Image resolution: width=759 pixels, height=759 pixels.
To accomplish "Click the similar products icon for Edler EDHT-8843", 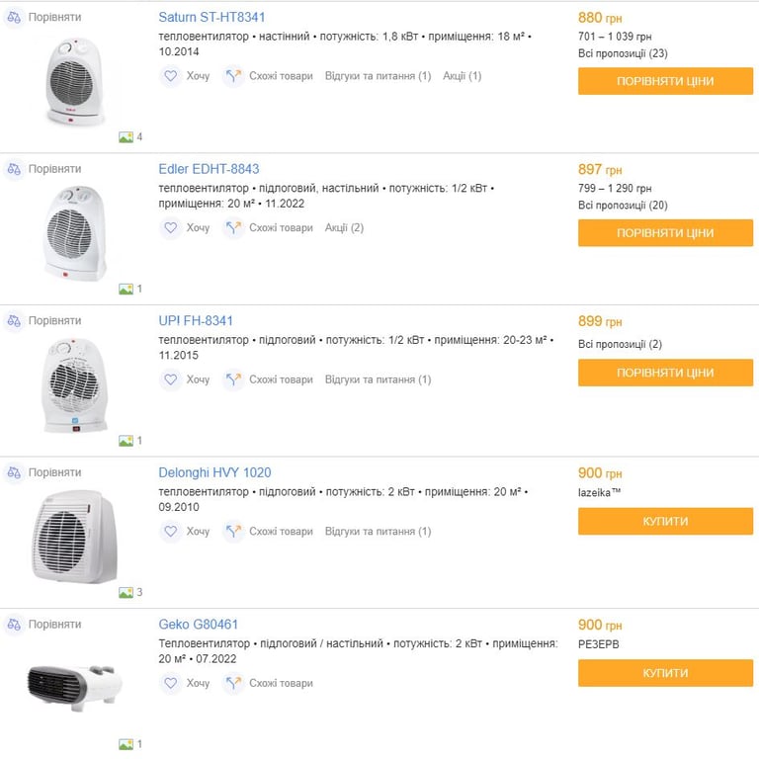I will 233,228.
